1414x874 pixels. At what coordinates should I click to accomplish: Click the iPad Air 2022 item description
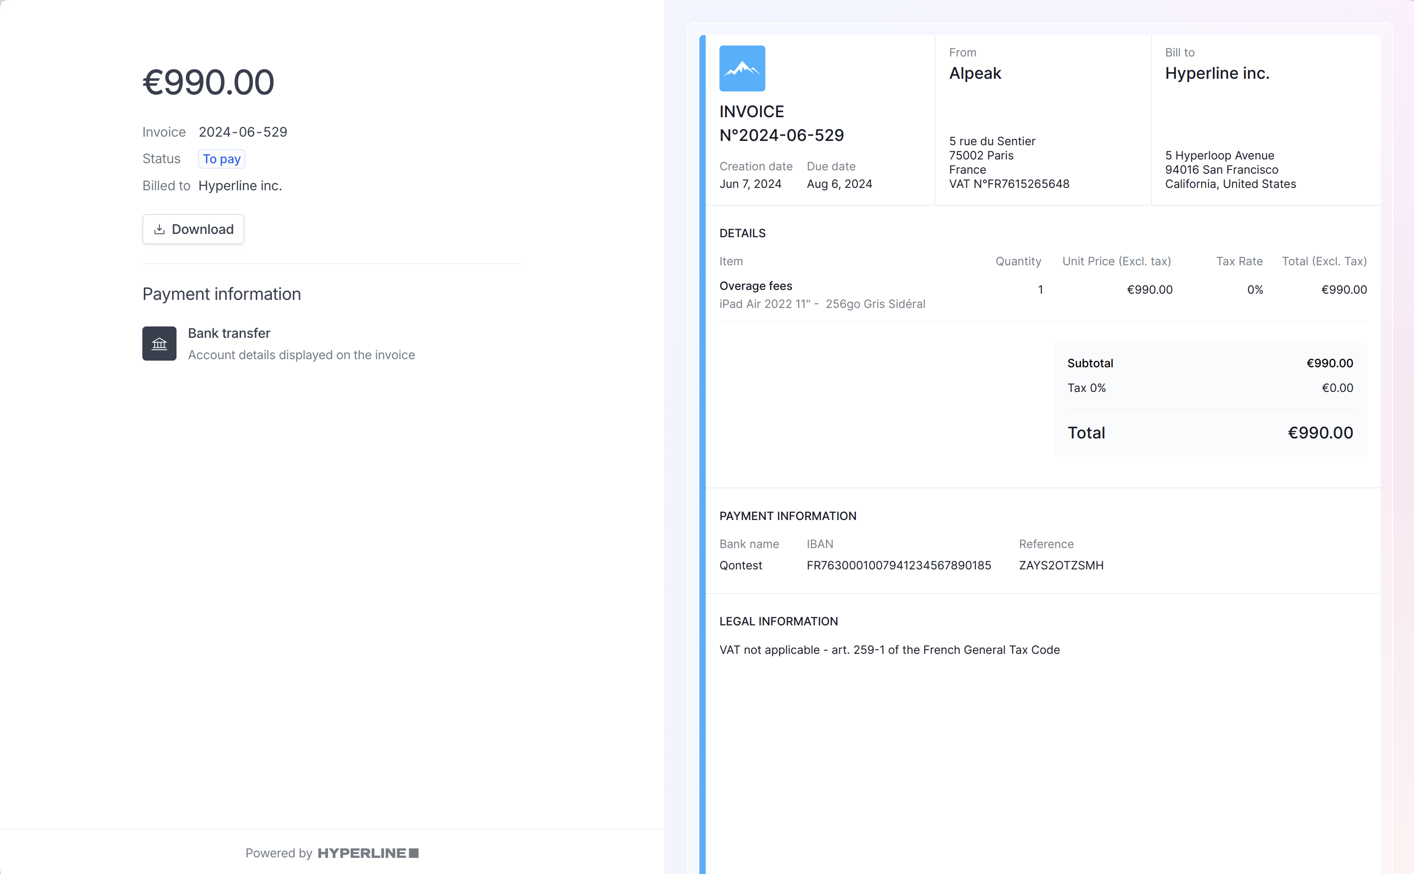(822, 304)
